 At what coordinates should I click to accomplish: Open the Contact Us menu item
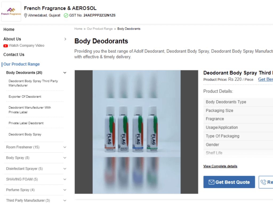pos(14,54)
